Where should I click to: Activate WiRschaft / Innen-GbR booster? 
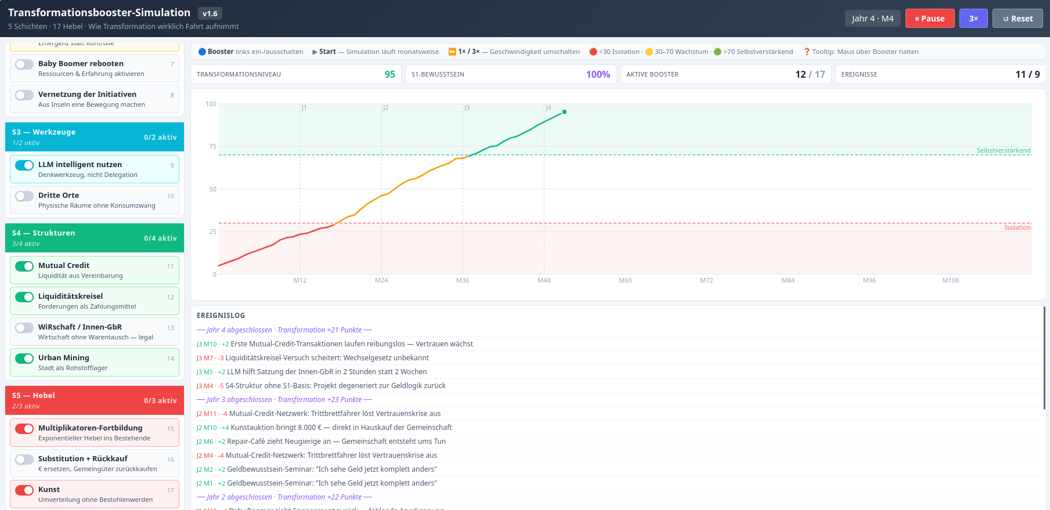click(24, 328)
